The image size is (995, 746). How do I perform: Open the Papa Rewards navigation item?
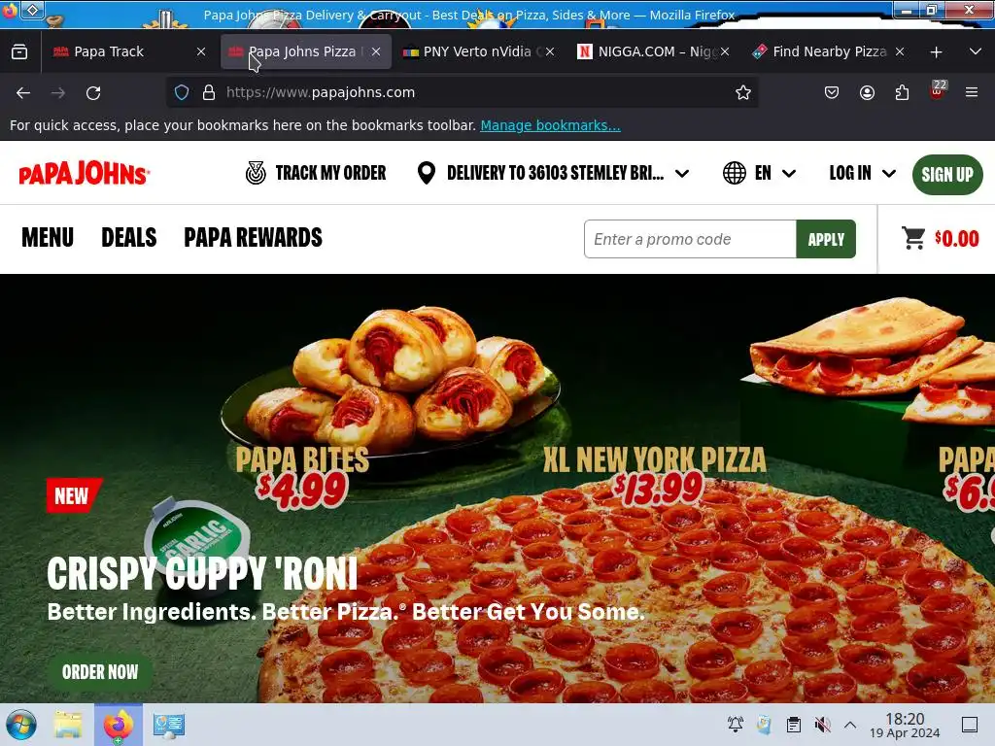(254, 238)
